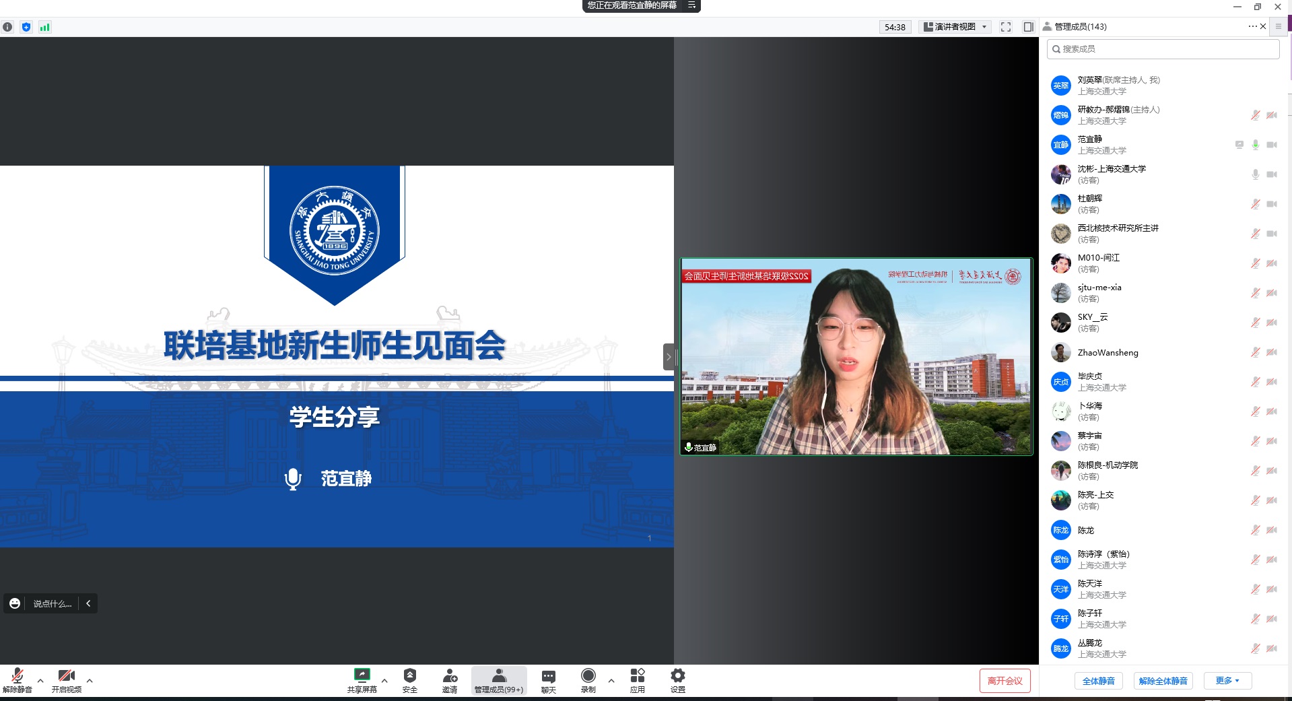The image size is (1292, 701).
Task: Open the Apps (应用) icon
Action: (x=637, y=679)
